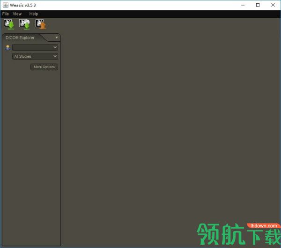Image resolution: width=281 pixels, height=248 pixels.
Task: Minimize the Weasis window
Action: 243,5
